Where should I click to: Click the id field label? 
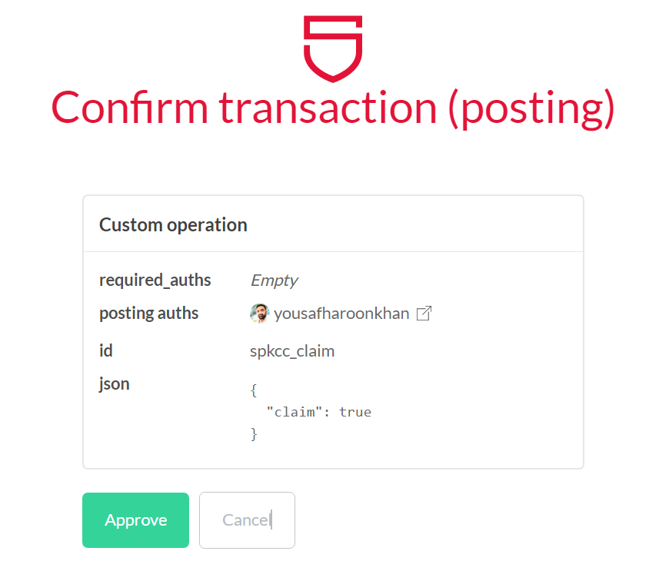pos(106,350)
